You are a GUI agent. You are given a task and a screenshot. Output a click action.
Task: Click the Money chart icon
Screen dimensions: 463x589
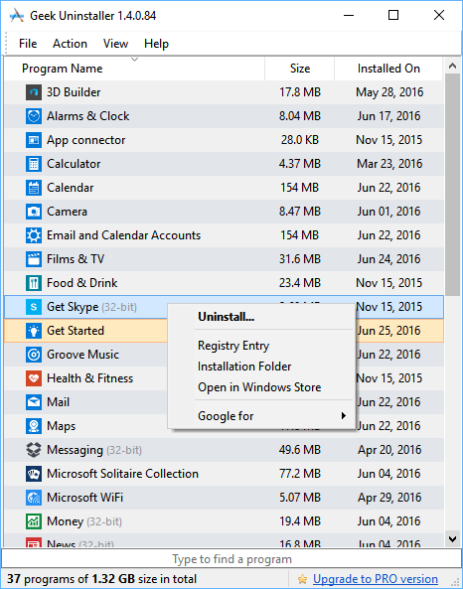tap(34, 521)
